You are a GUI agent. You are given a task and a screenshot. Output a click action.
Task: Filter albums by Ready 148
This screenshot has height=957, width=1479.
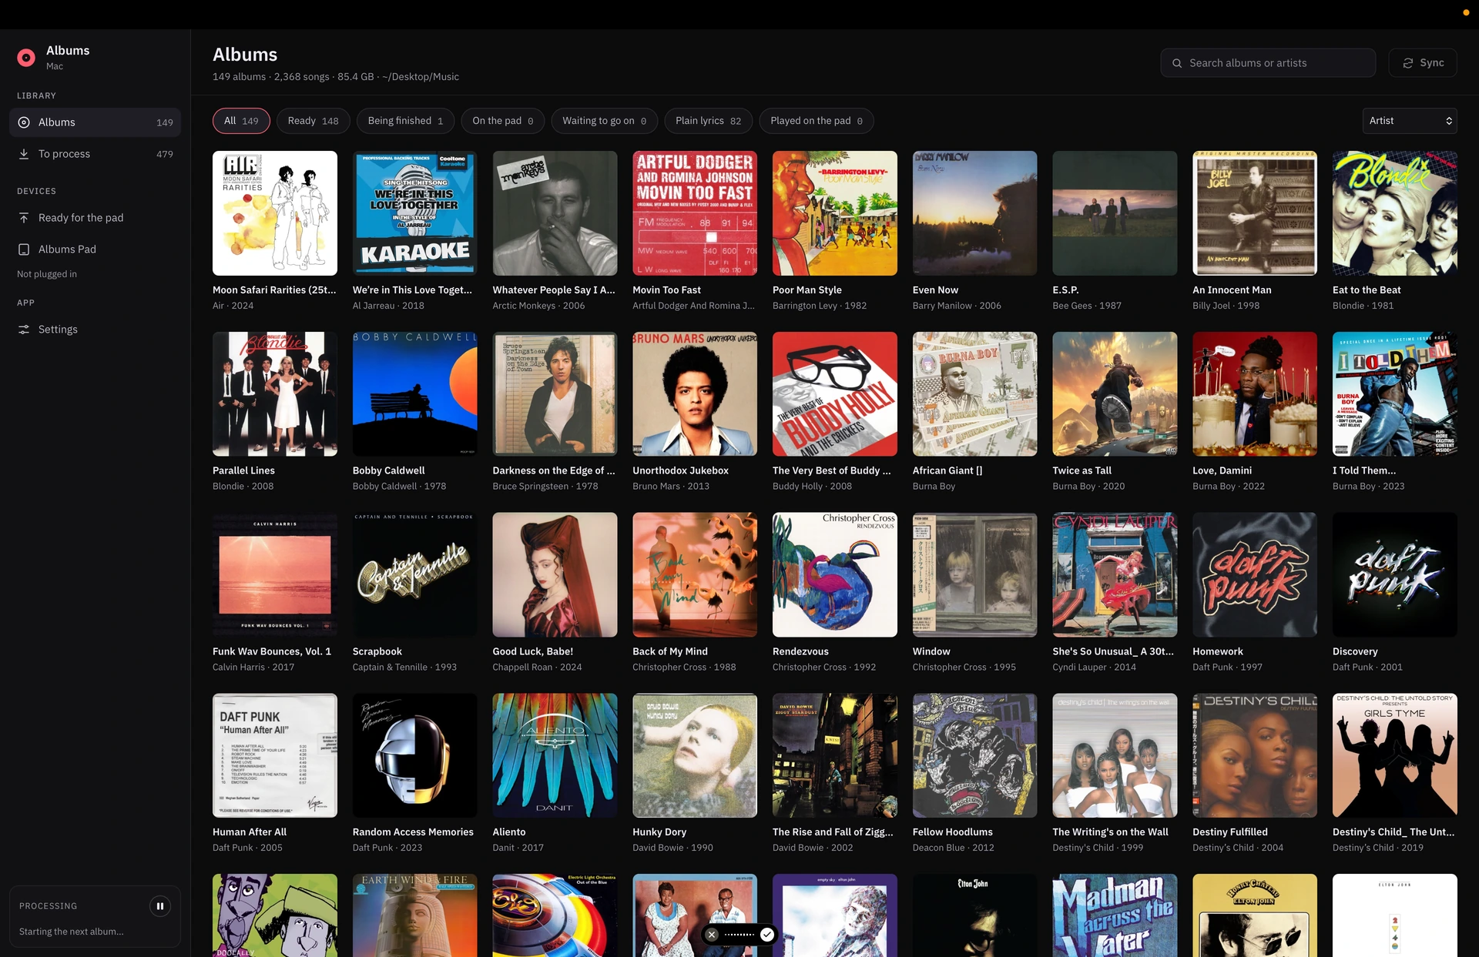[x=313, y=121]
